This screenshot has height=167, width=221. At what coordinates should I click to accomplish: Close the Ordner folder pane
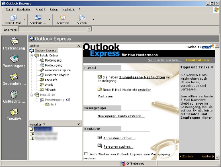(x=79, y=45)
